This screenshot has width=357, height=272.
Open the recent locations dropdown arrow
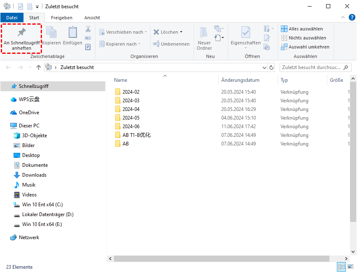(30, 67)
